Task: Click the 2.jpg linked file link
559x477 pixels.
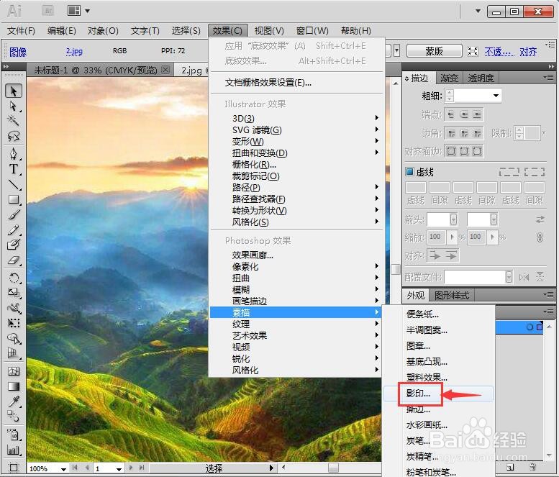Action: pos(74,51)
